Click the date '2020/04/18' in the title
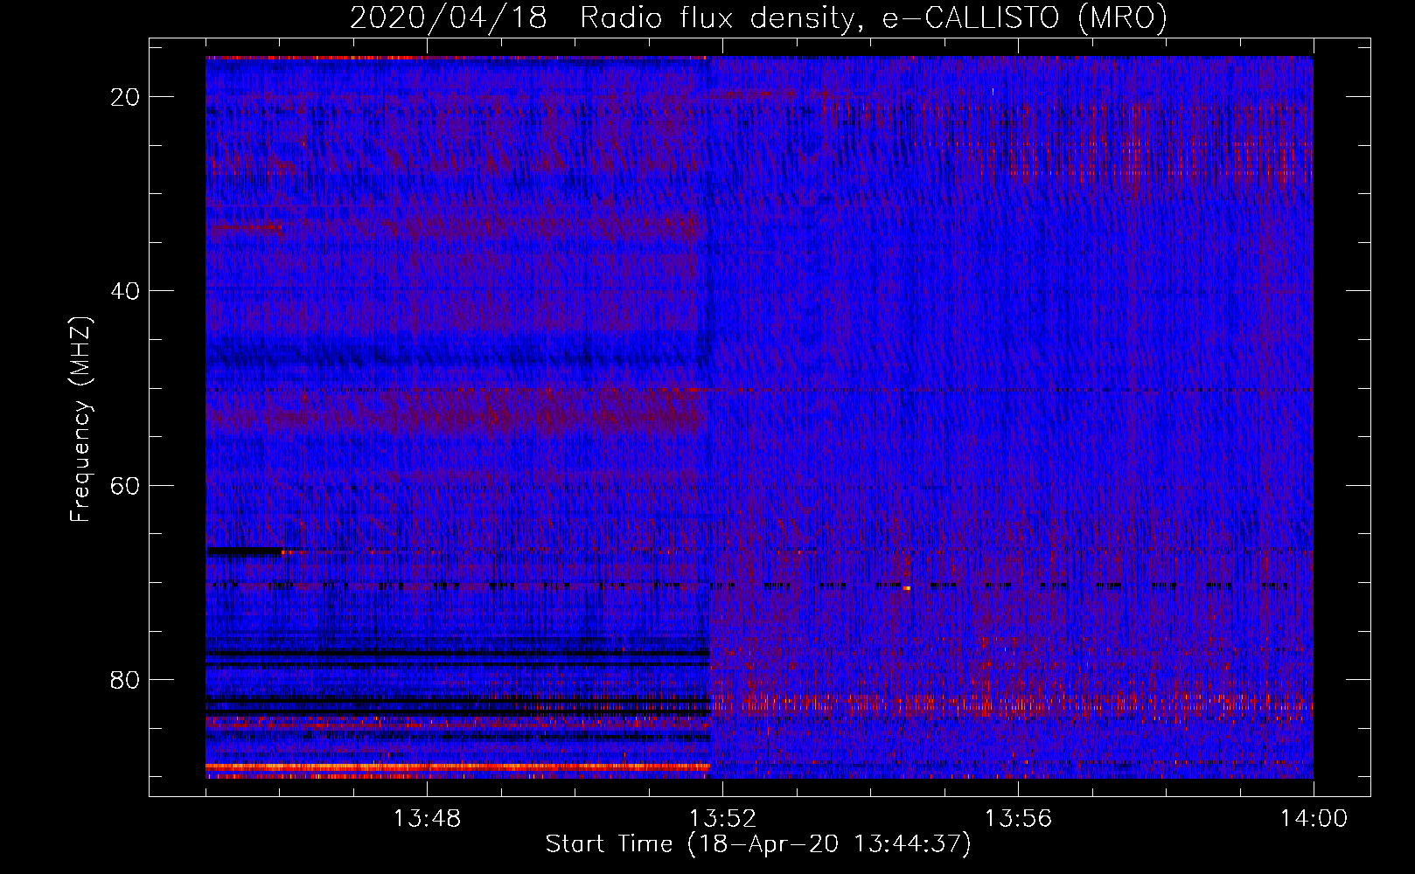The width and height of the screenshot is (1415, 874). tap(449, 18)
